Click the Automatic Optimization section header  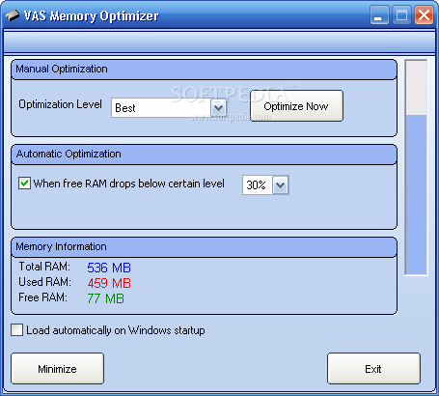pos(204,155)
